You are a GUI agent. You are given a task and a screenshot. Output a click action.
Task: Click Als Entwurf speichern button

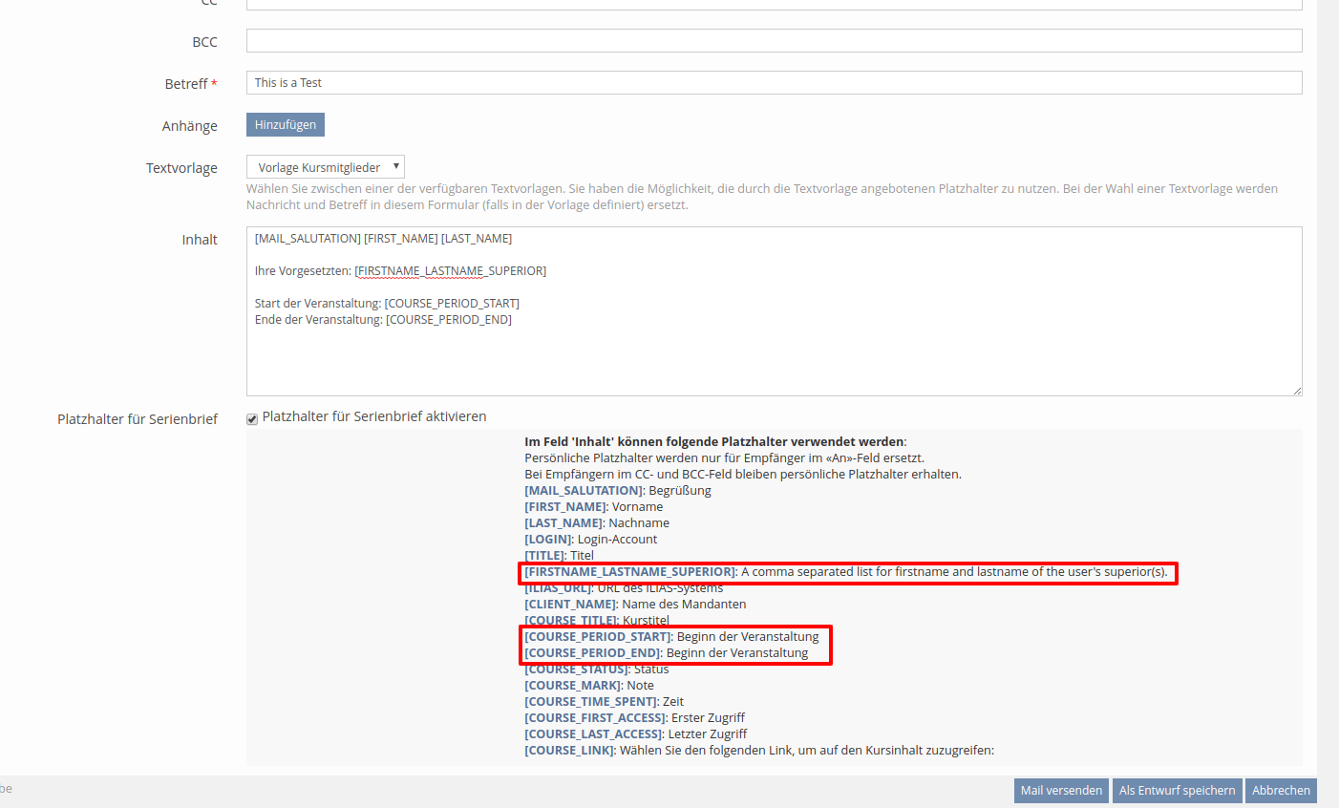[x=1177, y=791]
